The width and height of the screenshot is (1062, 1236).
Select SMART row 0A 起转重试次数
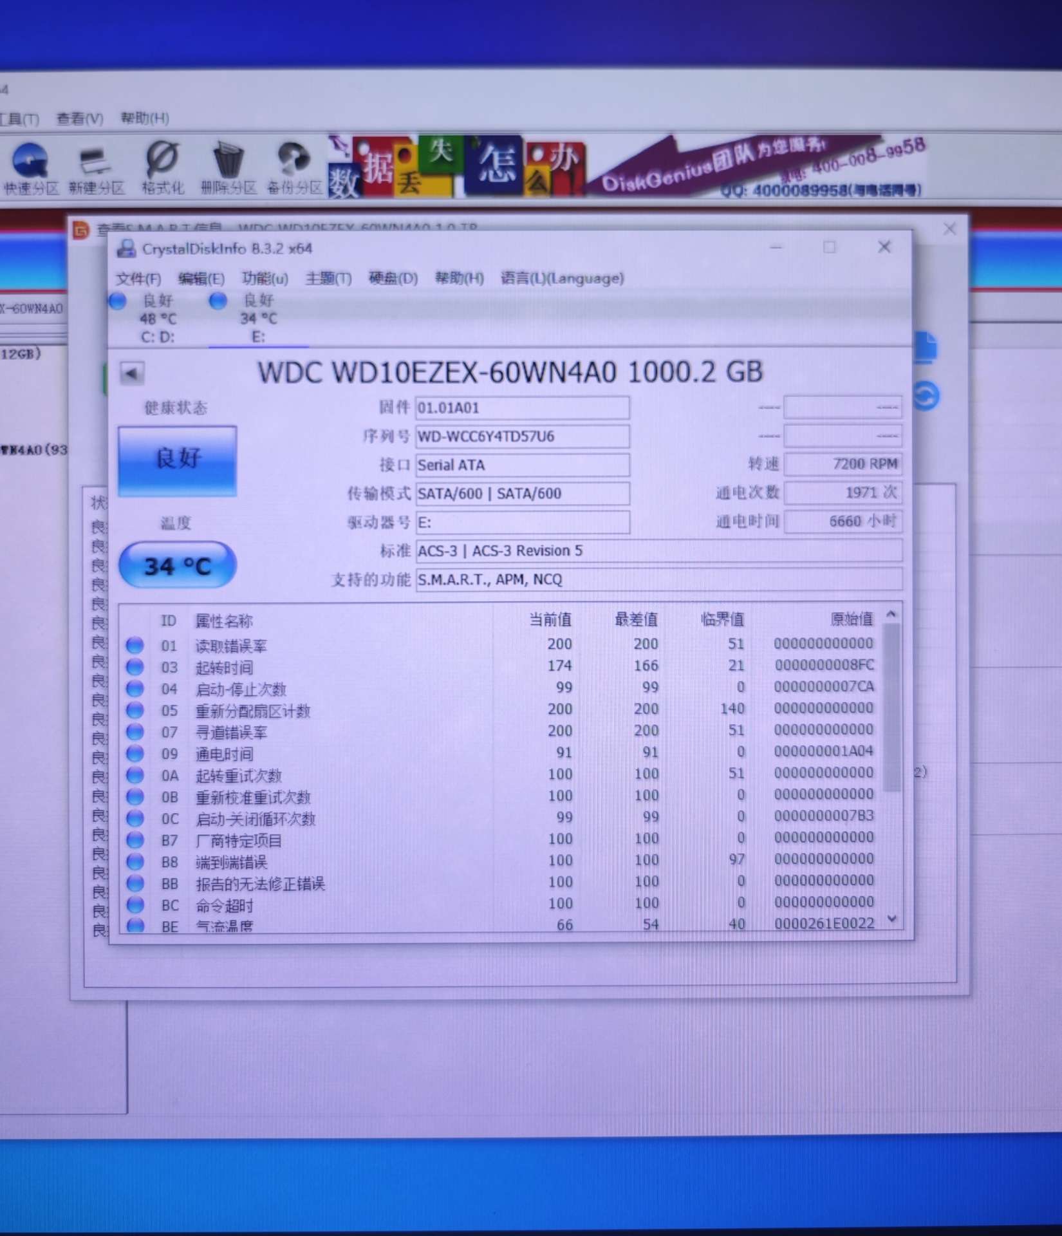(x=501, y=774)
